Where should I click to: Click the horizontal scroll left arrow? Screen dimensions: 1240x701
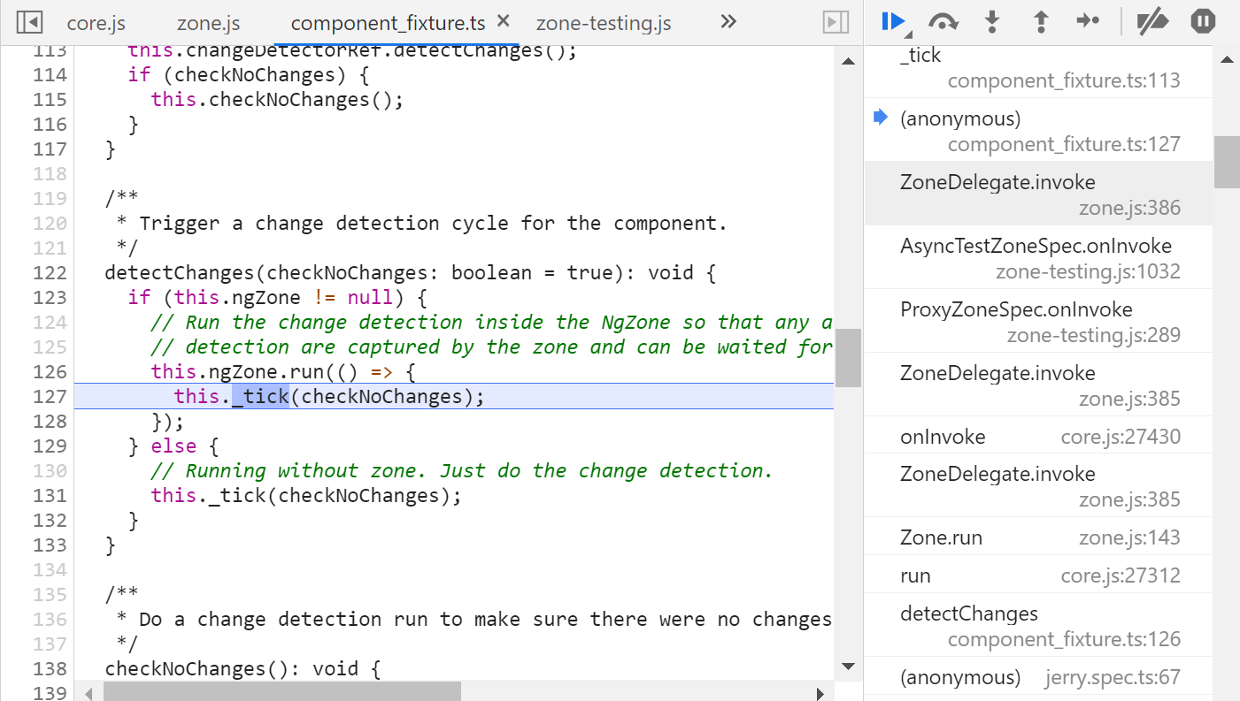(88, 693)
